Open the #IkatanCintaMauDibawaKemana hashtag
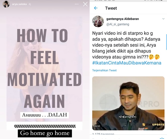 coord(127,63)
